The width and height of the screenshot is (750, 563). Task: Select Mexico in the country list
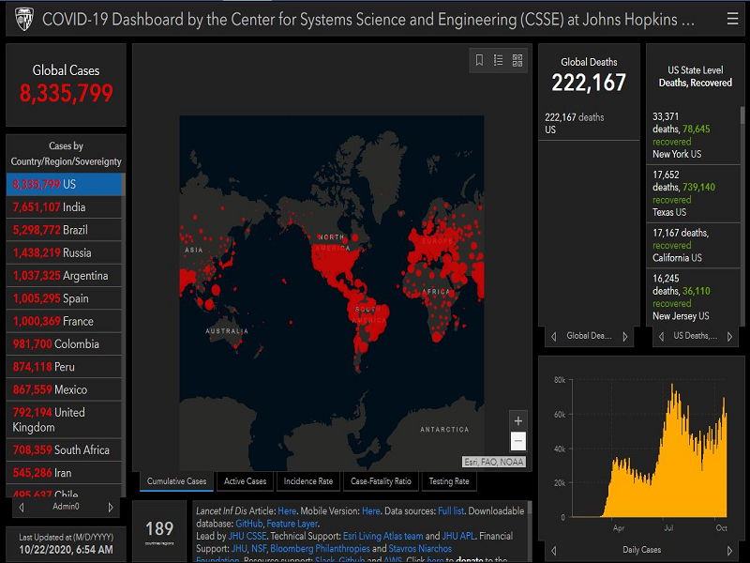(64, 389)
